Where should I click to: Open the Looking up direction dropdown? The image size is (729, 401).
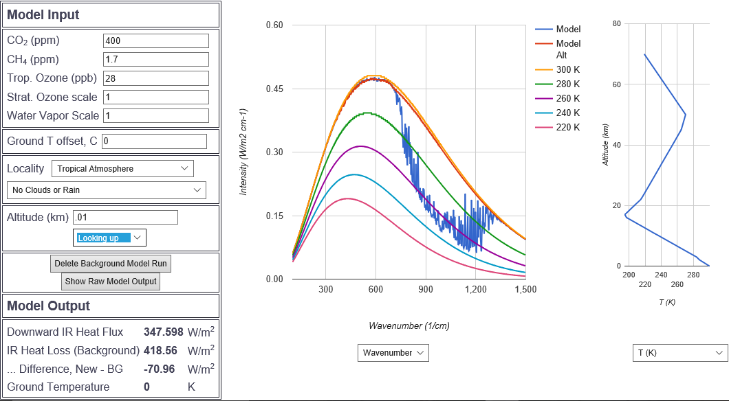click(109, 238)
